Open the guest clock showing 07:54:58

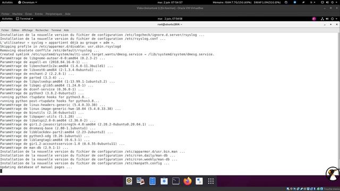click(x=170, y=19)
